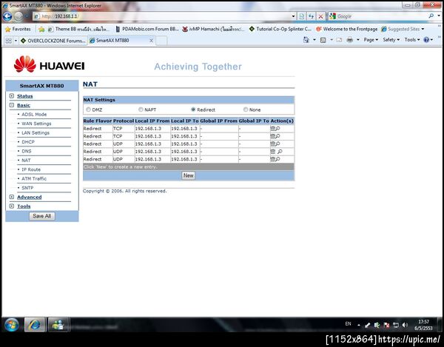Click the volume speaker tray icon
The width and height of the screenshot is (444, 347).
(405, 325)
